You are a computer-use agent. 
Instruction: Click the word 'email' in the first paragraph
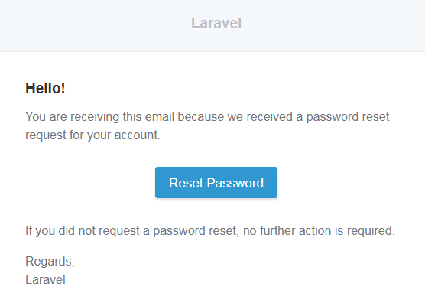point(159,116)
